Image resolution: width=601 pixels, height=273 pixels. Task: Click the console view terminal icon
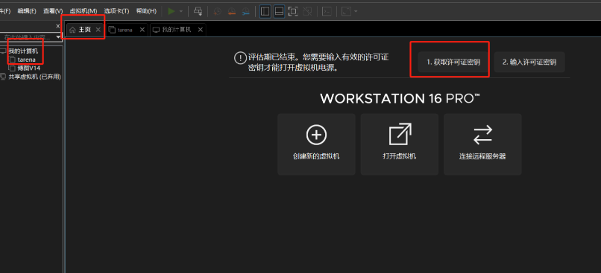pos(327,11)
